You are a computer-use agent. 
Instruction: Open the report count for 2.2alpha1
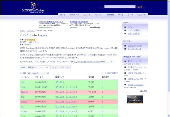[102, 92]
